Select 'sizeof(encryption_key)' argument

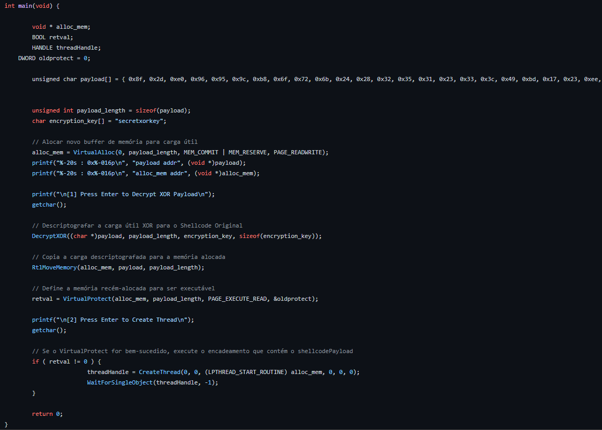click(277, 236)
